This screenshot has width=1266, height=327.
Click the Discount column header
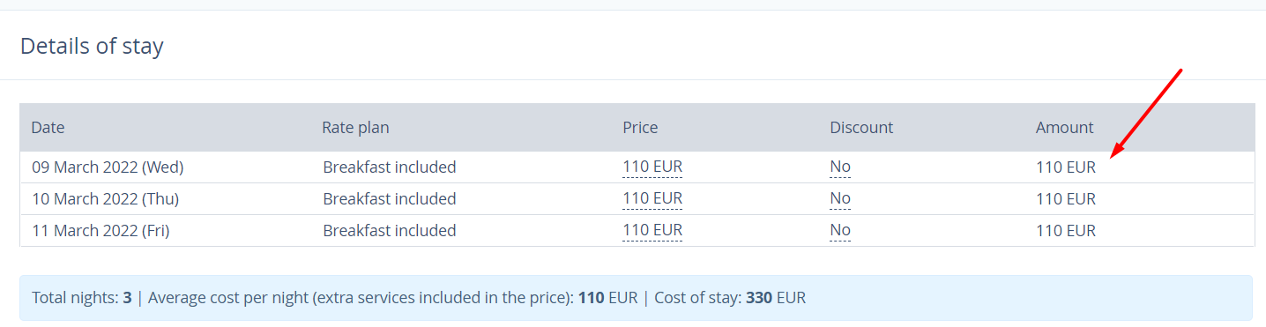pos(861,127)
